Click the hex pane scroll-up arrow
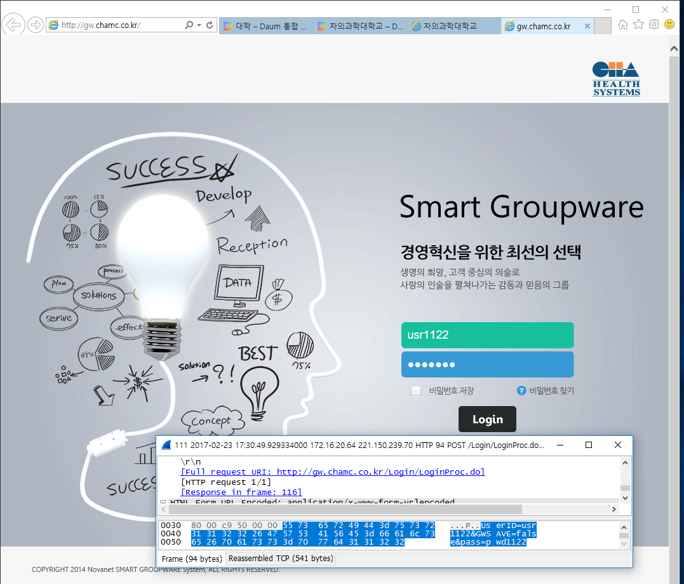The image size is (684, 584). (624, 527)
